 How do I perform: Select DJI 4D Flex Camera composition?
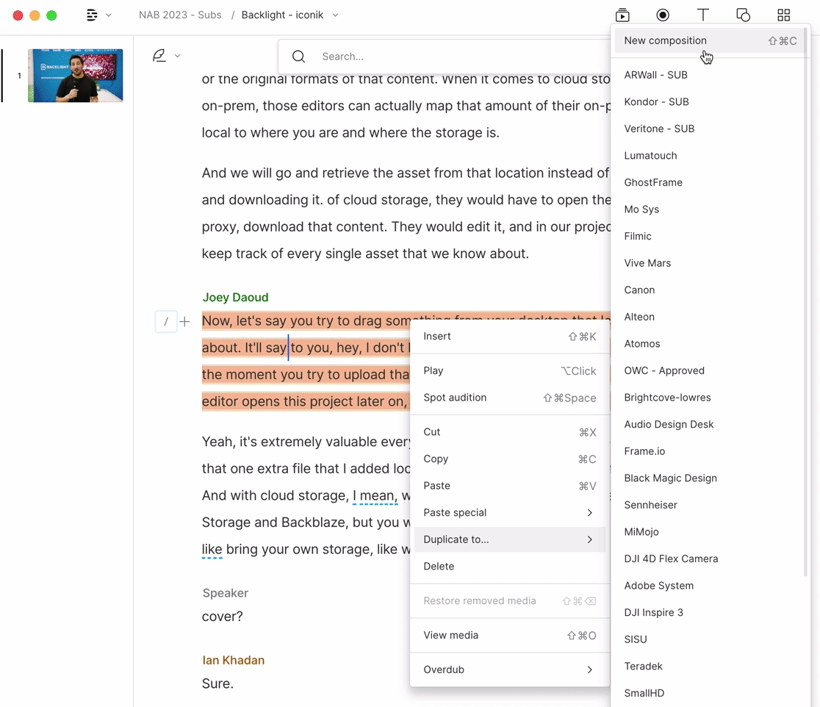tap(710, 559)
